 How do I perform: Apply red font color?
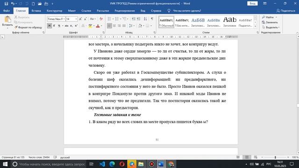(98, 26)
